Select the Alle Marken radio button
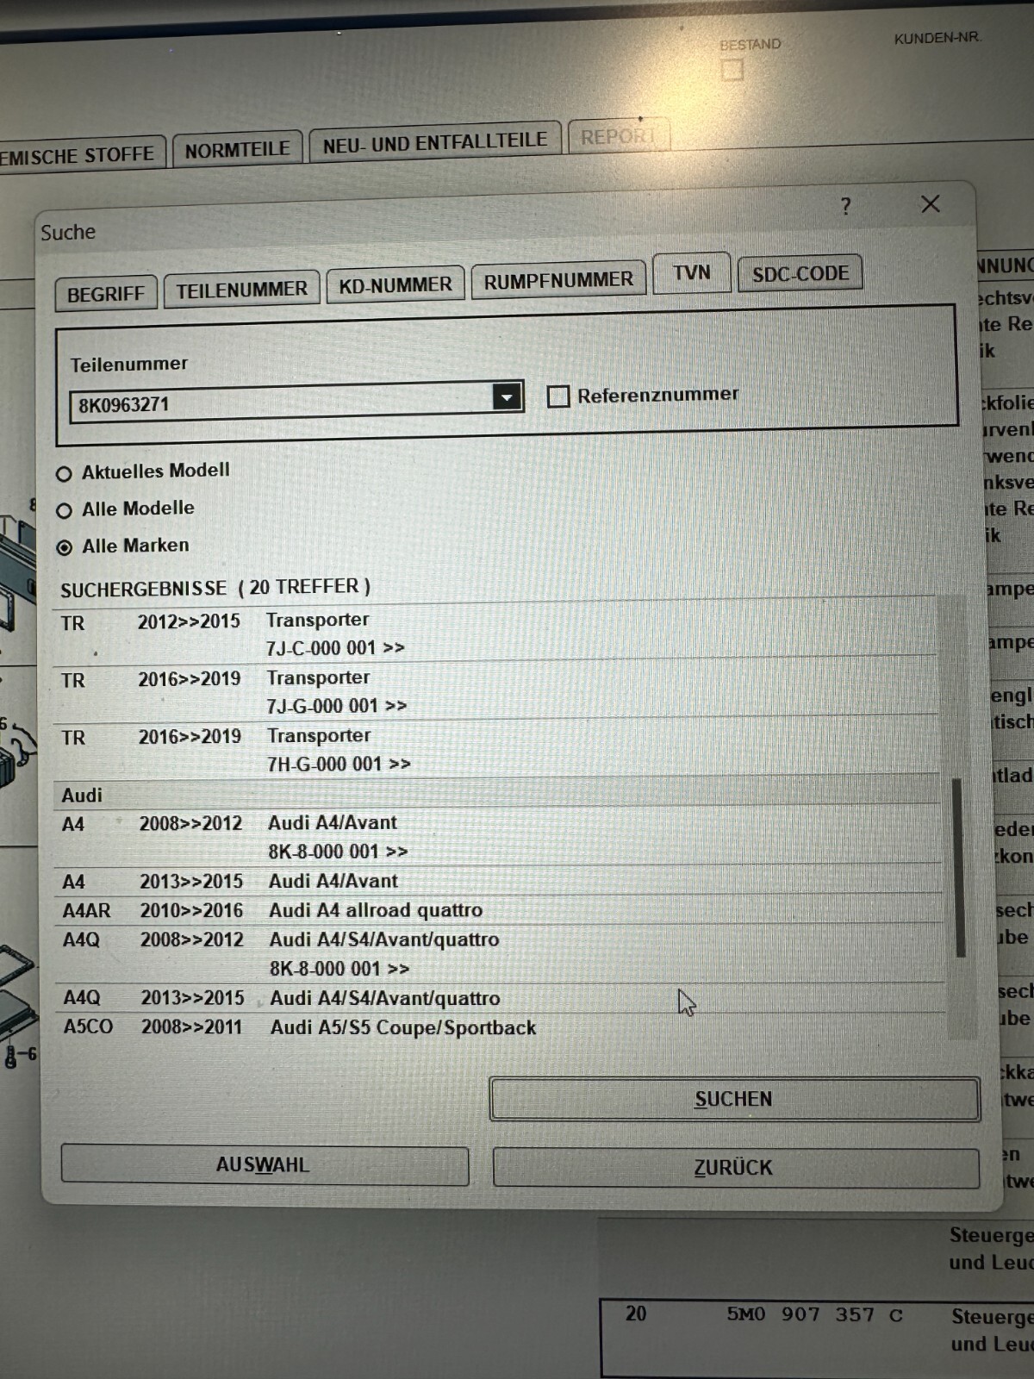Viewport: 1034px width, 1379px height. (x=64, y=548)
